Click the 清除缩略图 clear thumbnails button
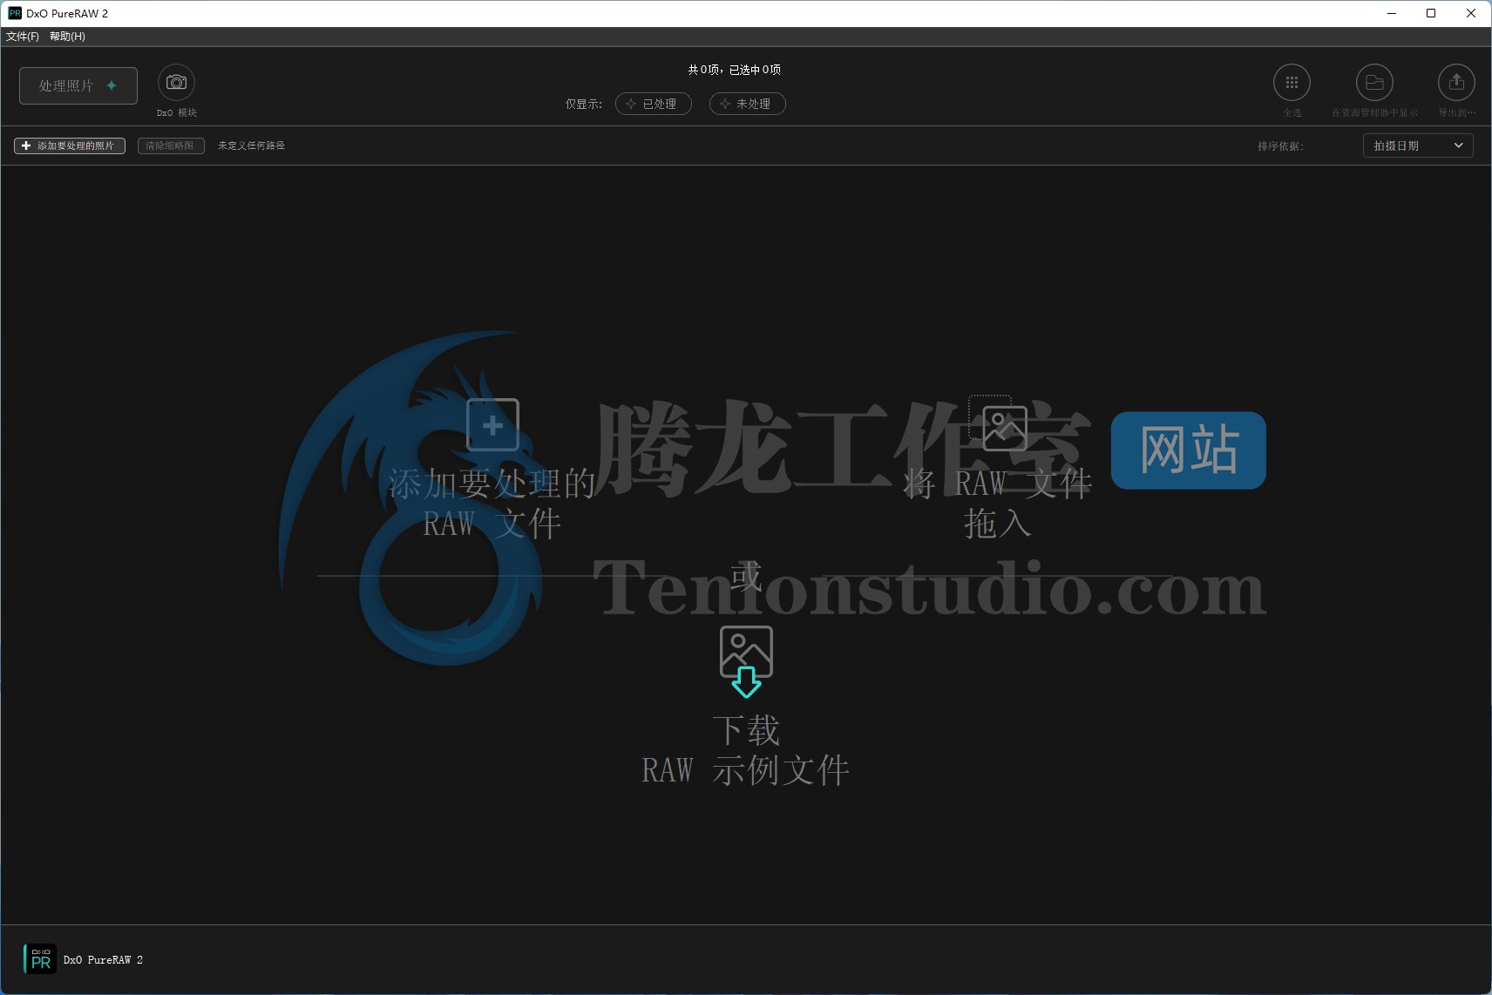 pos(171,146)
